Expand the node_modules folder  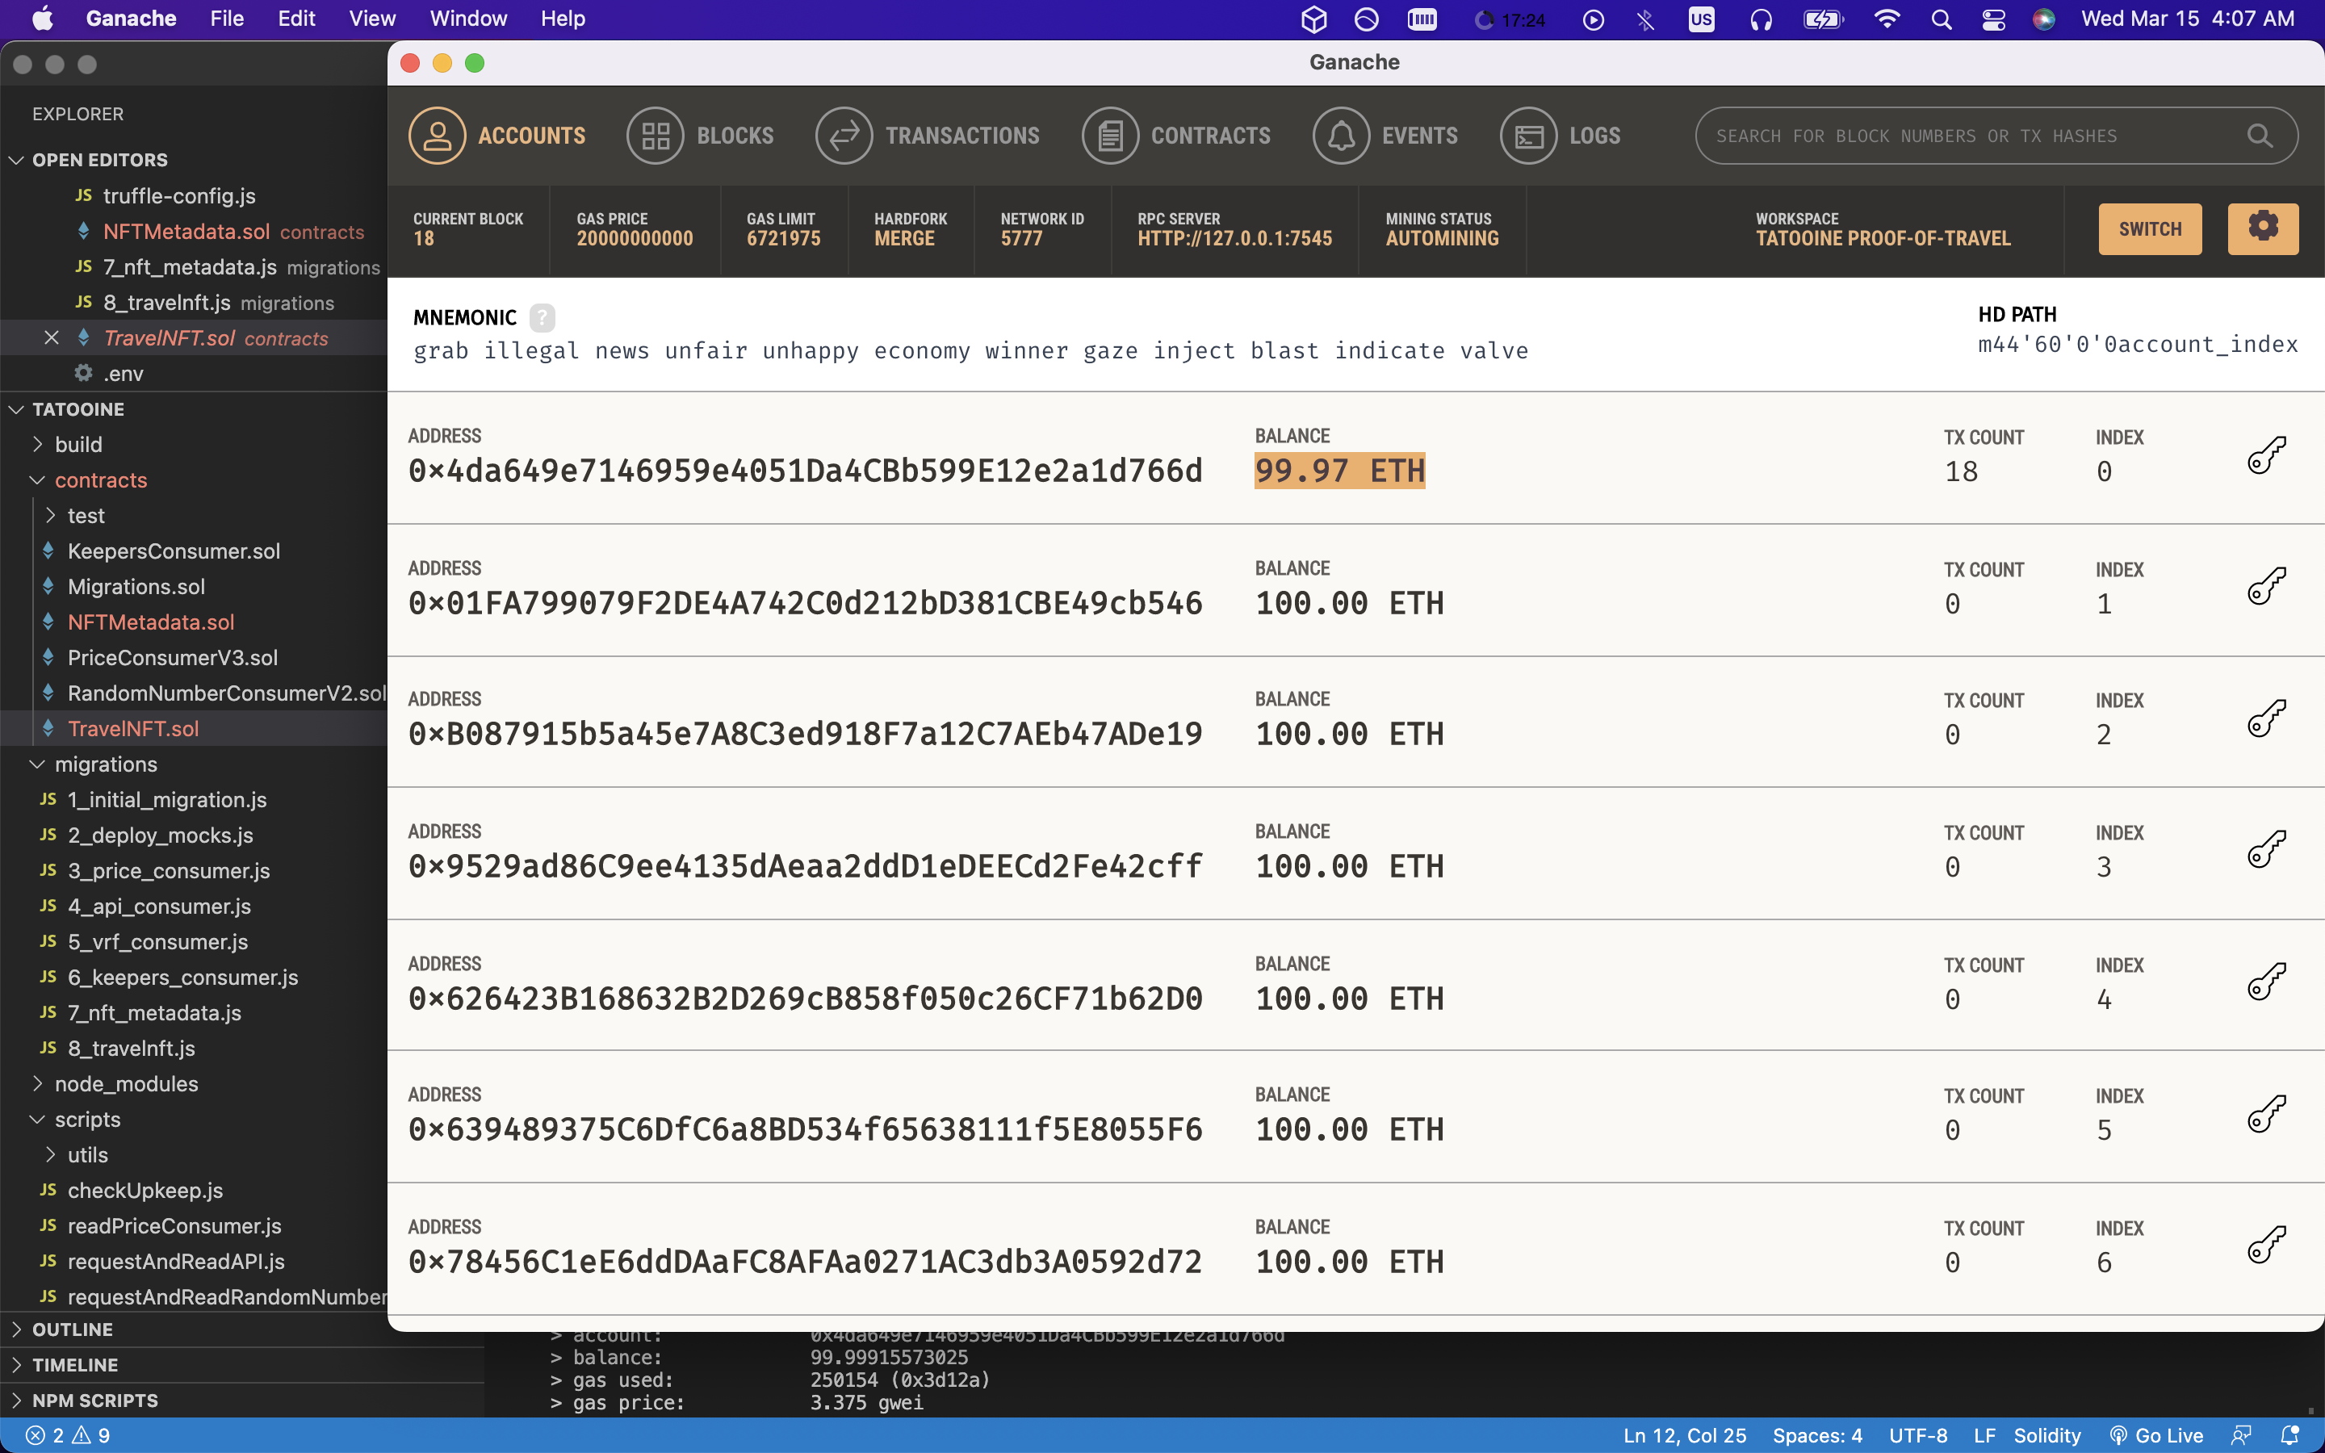coord(125,1084)
